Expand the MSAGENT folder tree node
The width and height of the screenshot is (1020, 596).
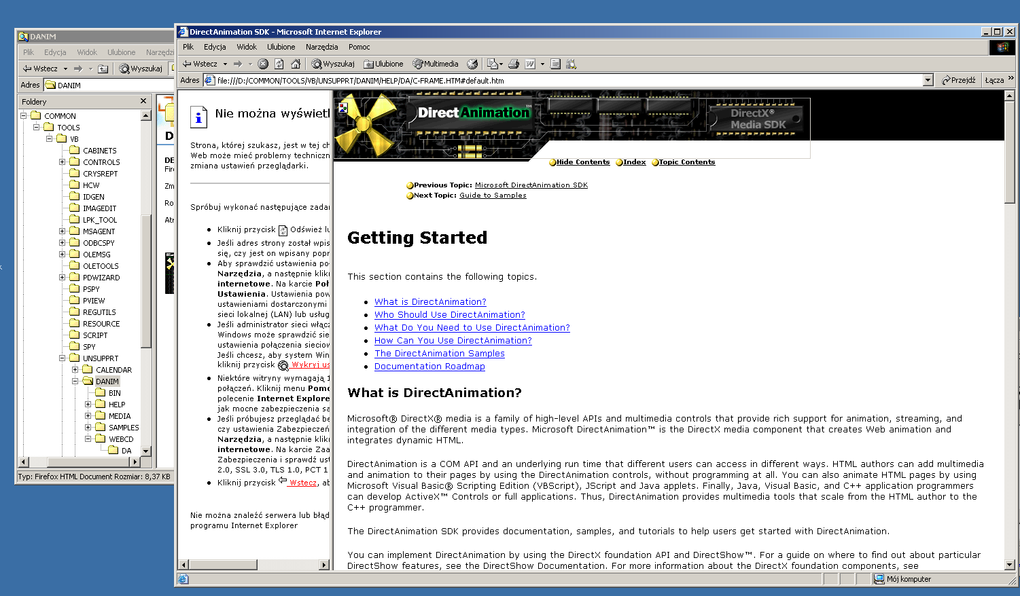tap(63, 231)
